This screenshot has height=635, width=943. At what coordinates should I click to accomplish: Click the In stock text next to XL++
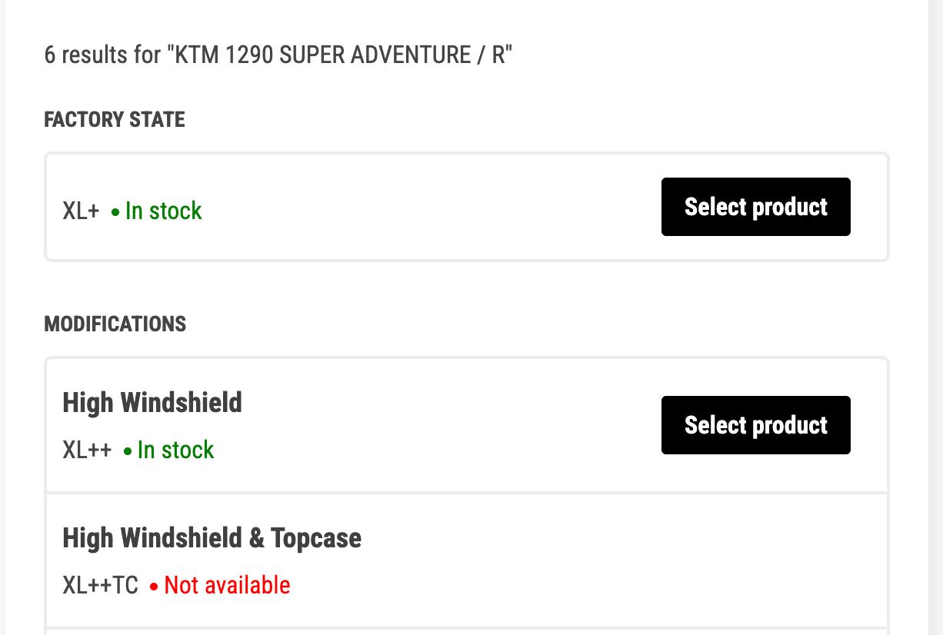tap(175, 450)
